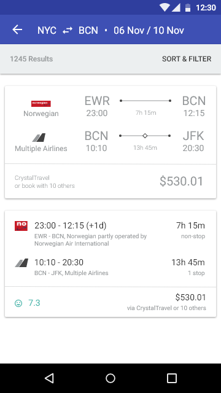Open 'or book with 10 others' text

[x=45, y=185]
